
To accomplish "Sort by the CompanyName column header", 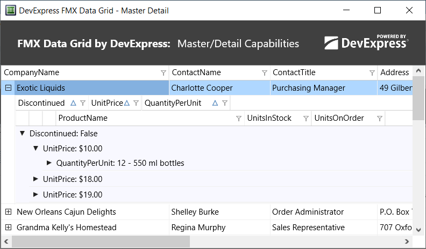I will coord(85,72).
